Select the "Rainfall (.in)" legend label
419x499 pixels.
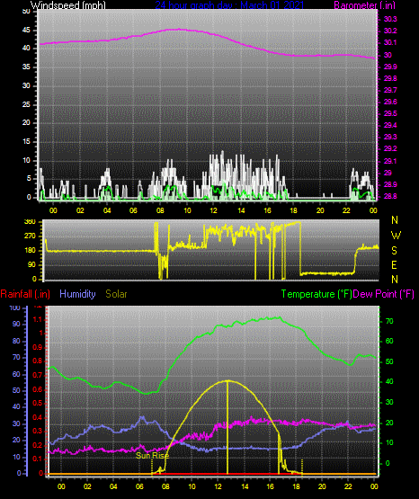pyautogui.click(x=25, y=294)
